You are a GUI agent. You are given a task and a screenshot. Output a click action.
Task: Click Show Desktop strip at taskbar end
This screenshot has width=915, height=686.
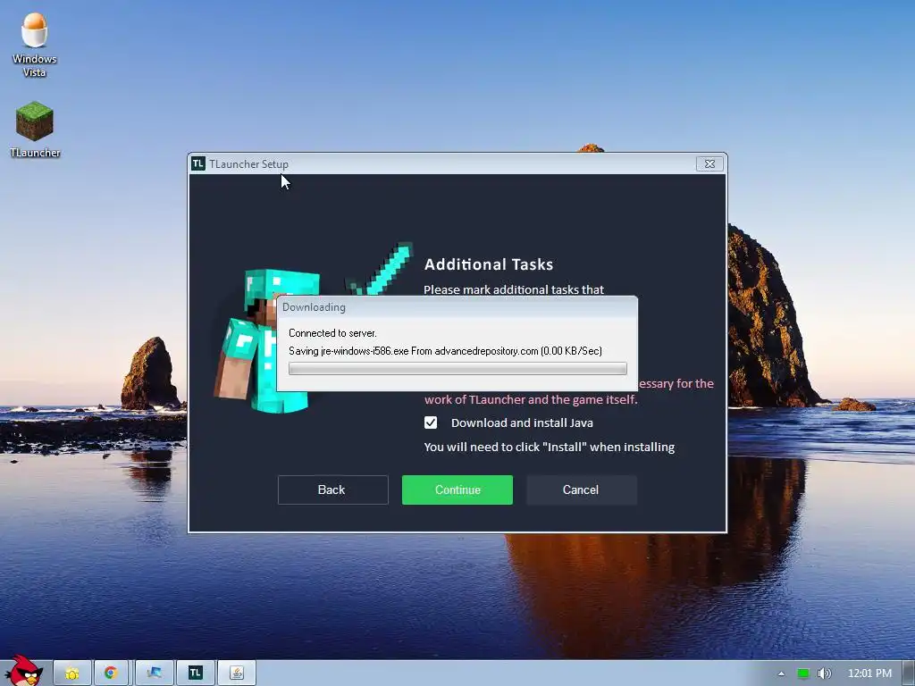tap(909, 673)
